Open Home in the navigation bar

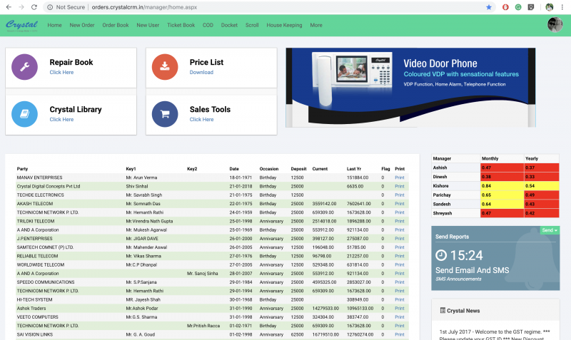pos(54,25)
